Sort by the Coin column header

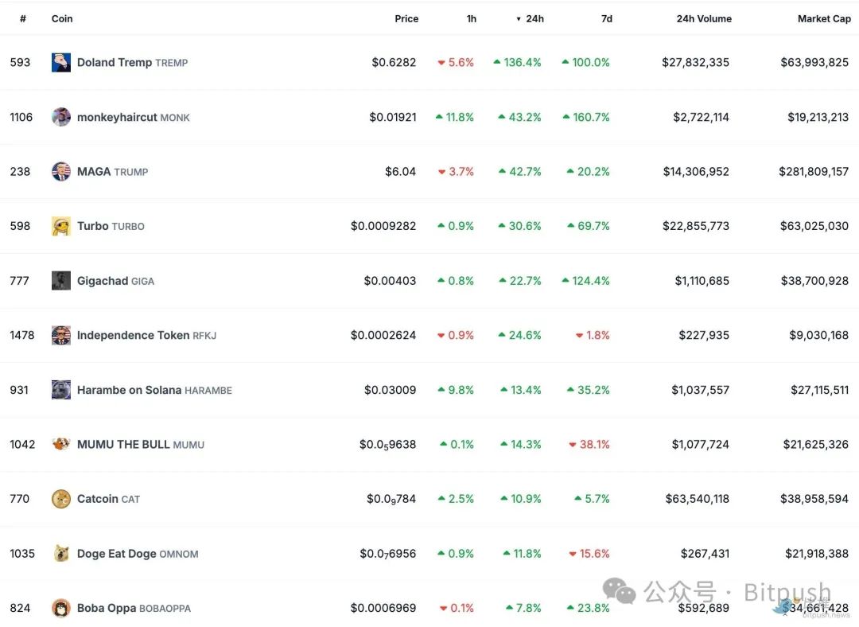pos(62,18)
